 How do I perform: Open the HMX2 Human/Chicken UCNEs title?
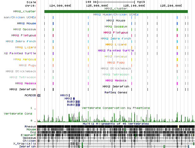pyautogui.click(x=116, y=15)
